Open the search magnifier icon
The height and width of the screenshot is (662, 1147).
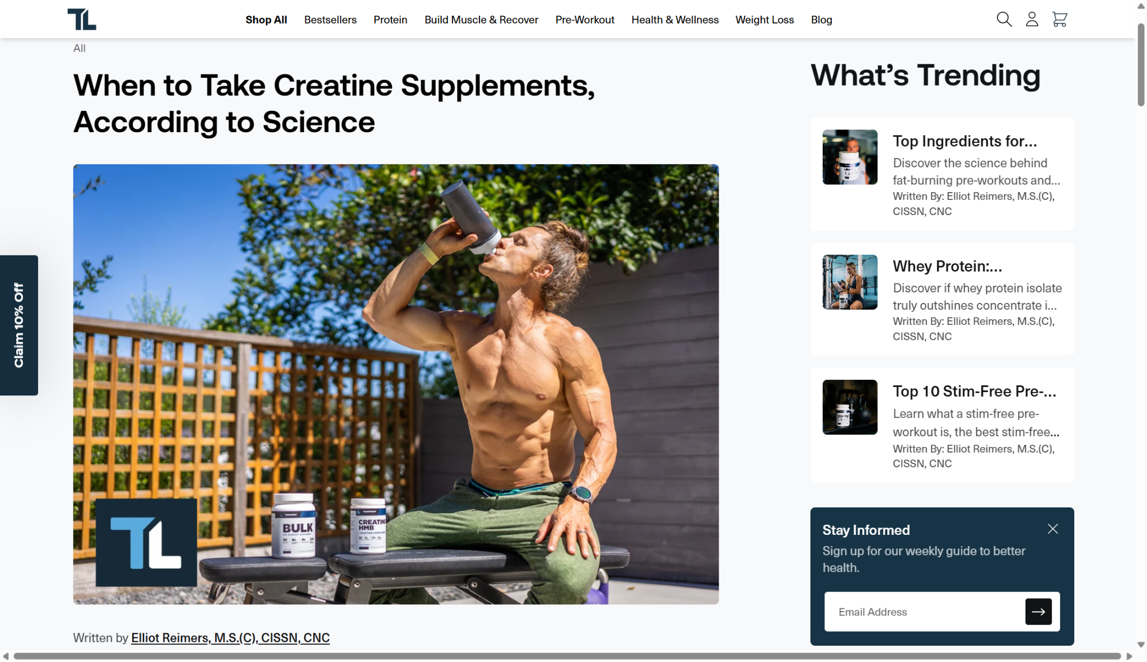(x=1004, y=20)
